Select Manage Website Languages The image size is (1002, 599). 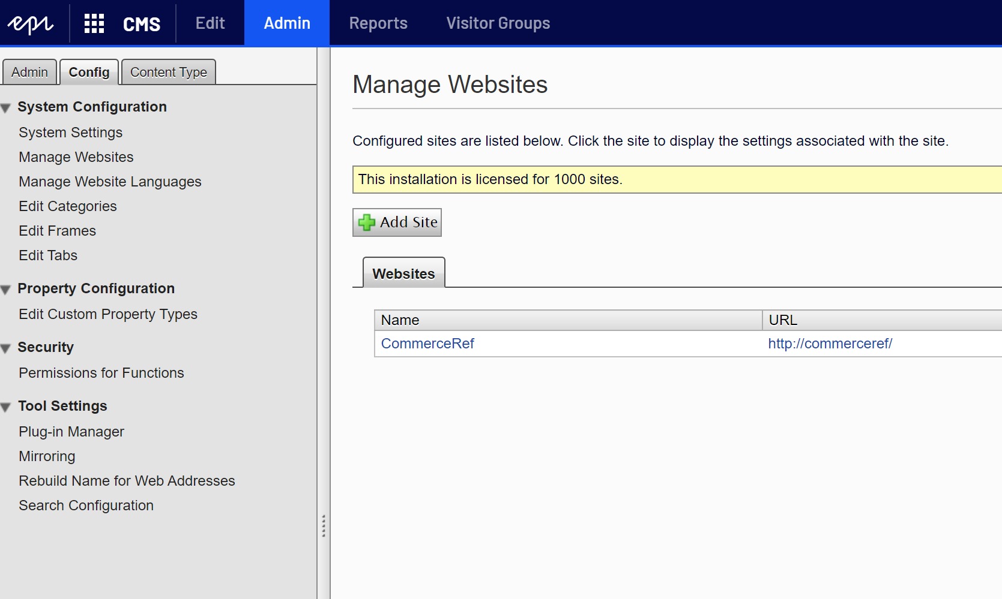110,182
